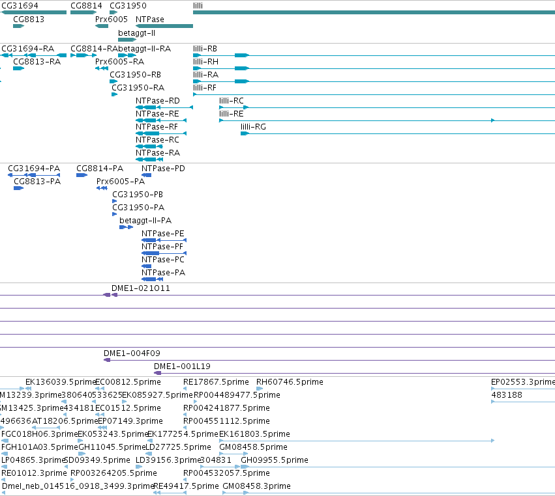Select the CG31950-RB transcript label
The width and height of the screenshot is (555, 496).
click(x=135, y=75)
